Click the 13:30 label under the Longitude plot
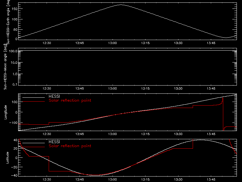Screen dimensions: 242x182 pos(178,134)
